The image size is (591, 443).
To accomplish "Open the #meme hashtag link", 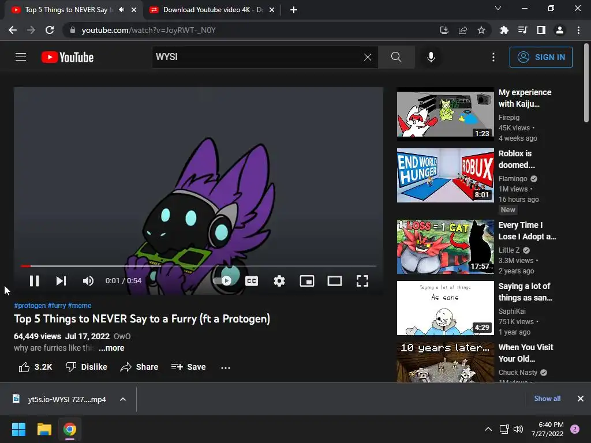I will 80,306.
